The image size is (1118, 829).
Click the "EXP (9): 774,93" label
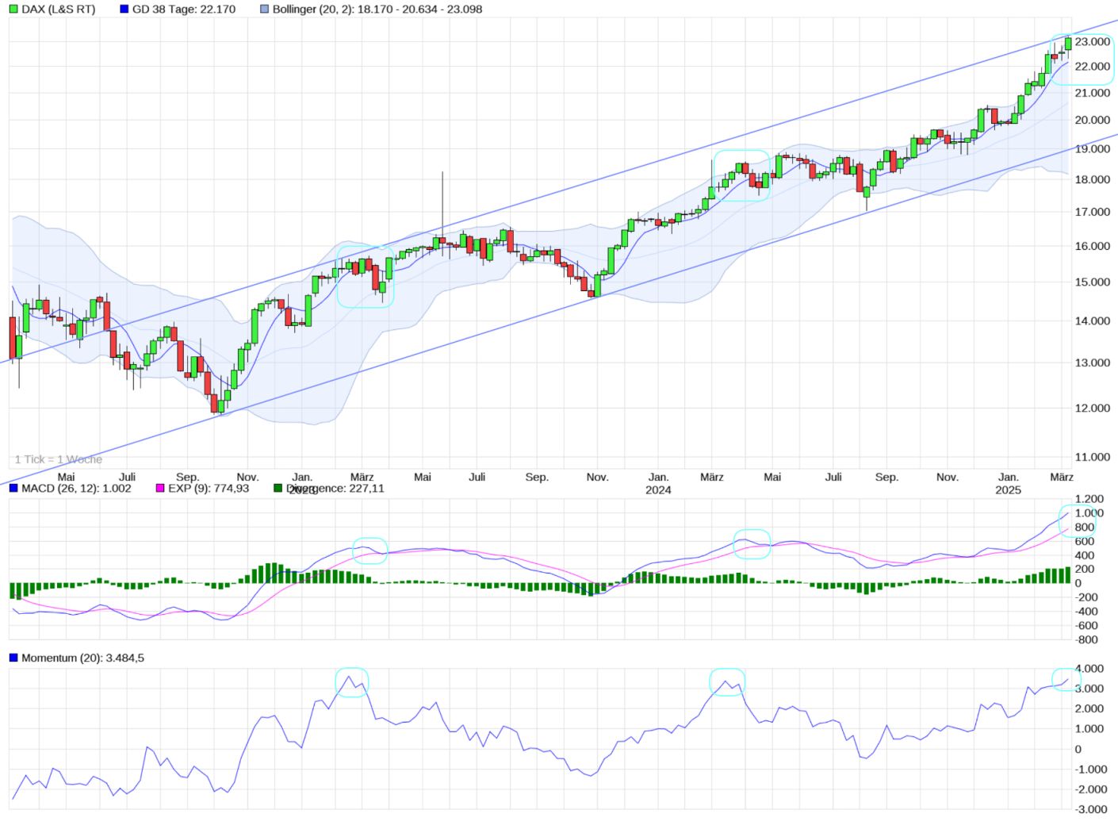coord(209,488)
